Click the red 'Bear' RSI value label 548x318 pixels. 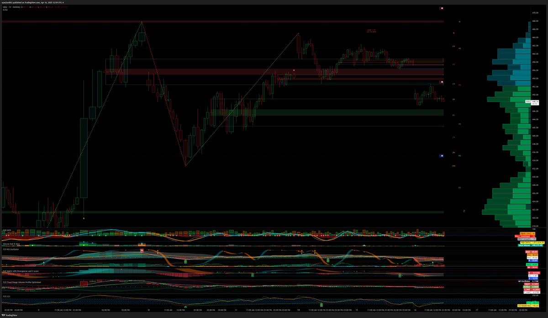point(531,252)
